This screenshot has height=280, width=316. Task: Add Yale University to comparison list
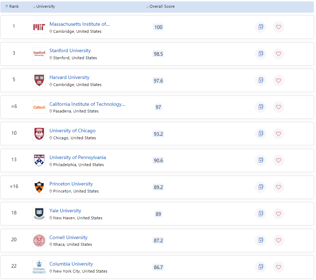261,214
